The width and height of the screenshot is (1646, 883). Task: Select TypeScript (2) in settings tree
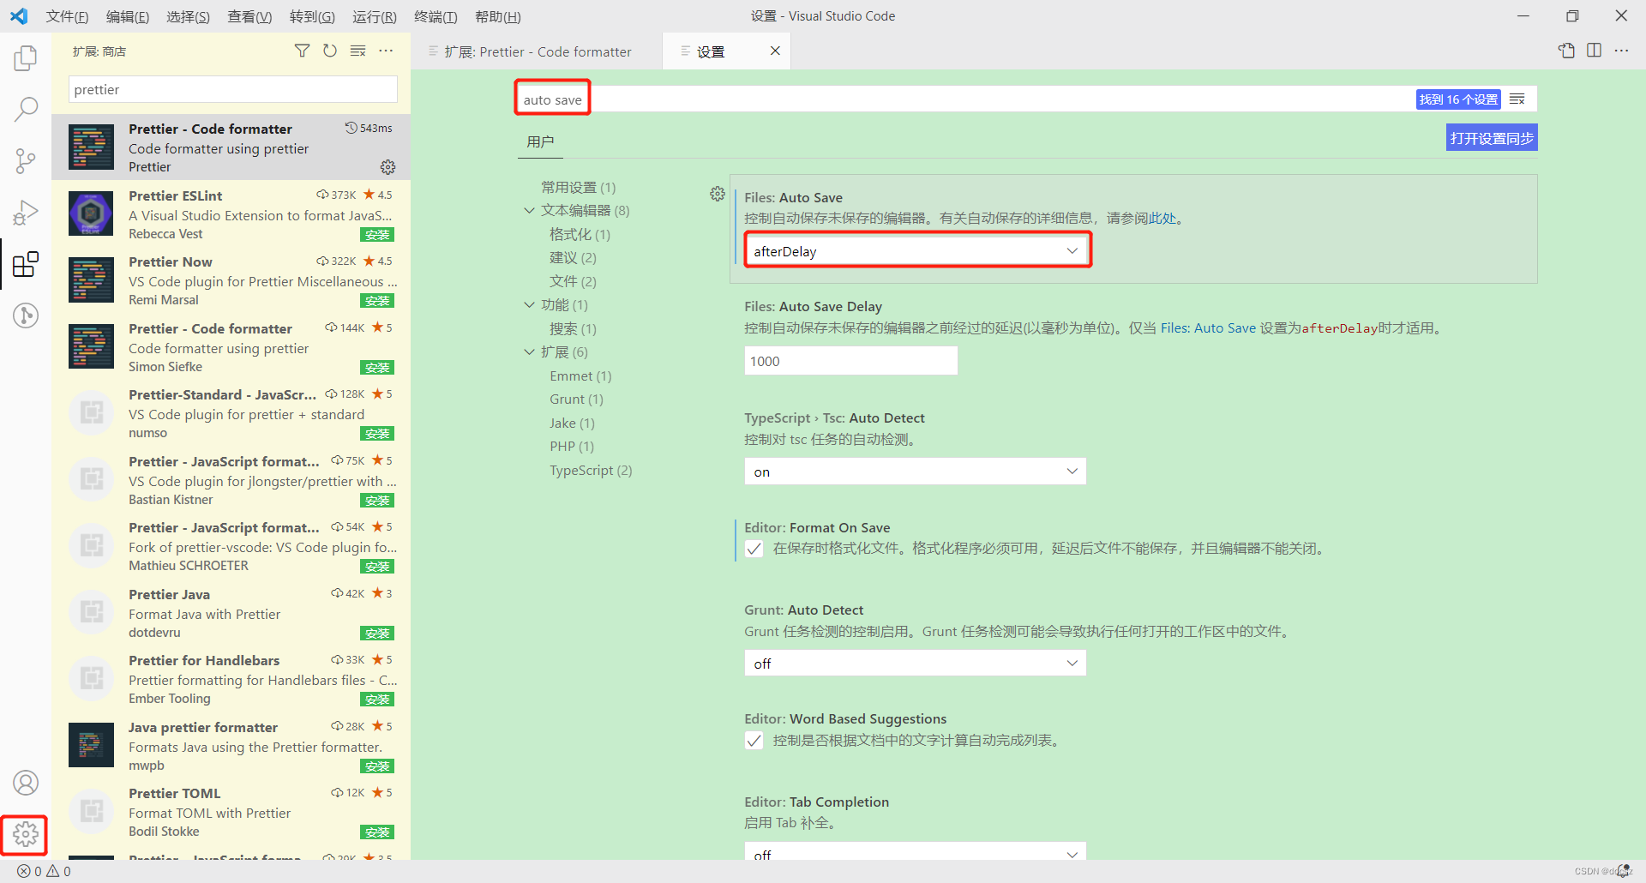tap(592, 470)
